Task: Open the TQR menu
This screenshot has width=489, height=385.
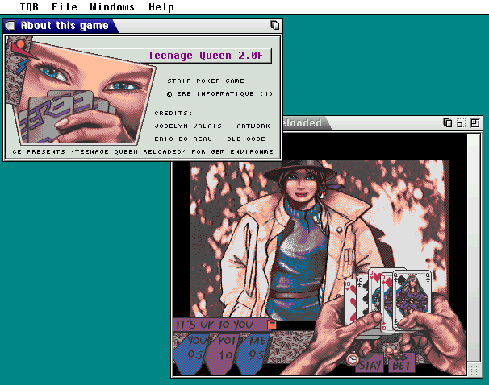Action: pyautogui.click(x=29, y=7)
